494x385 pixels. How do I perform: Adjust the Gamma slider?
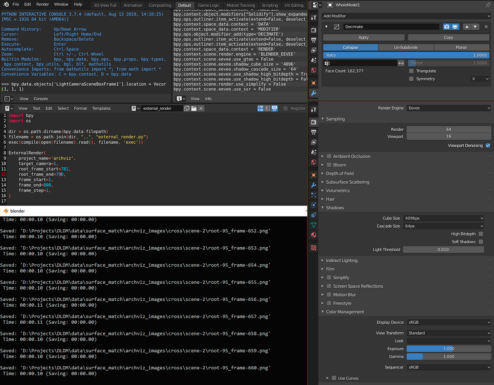click(x=449, y=357)
